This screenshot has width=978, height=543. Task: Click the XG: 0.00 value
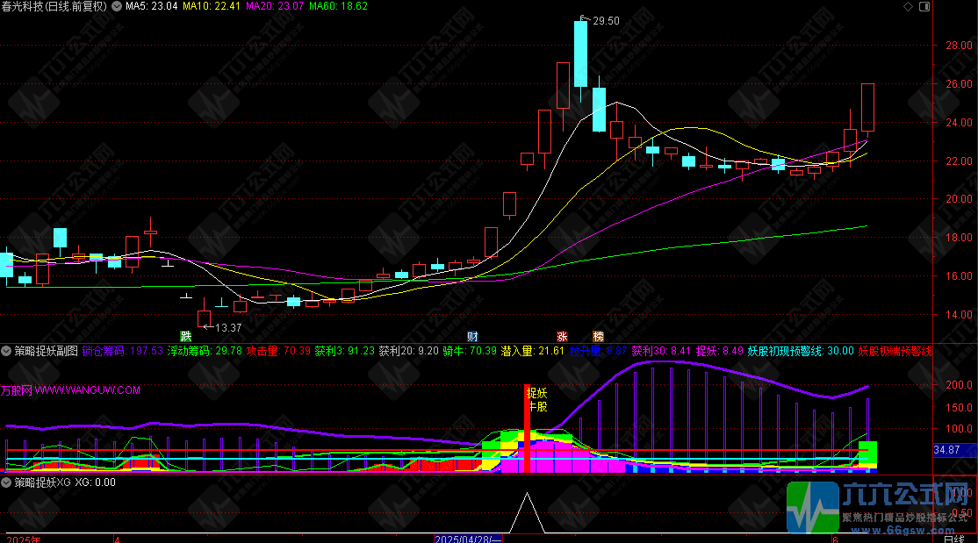click(96, 482)
